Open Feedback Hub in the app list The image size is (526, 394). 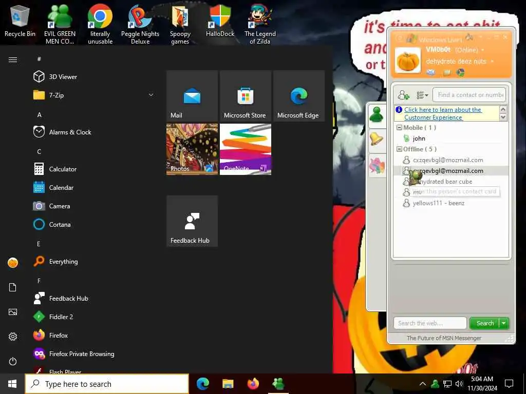point(68,298)
